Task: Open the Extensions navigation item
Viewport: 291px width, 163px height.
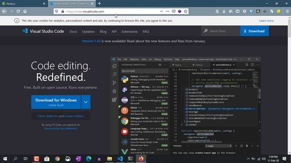Action: 130,31
